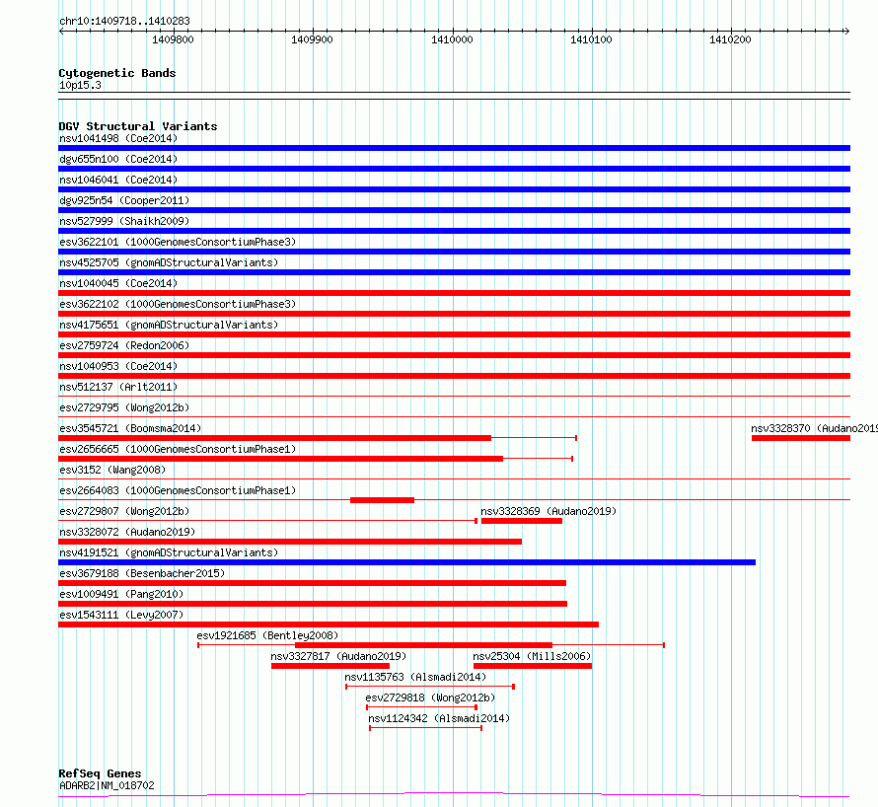Click the left arrow on the ruler
This screenshot has height=807, width=878.
tap(61, 32)
